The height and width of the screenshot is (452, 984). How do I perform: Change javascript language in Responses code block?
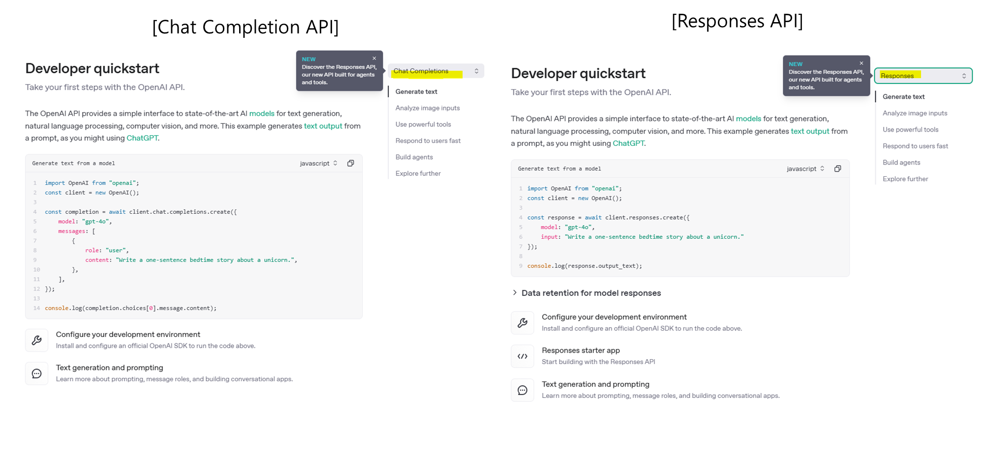pyautogui.click(x=805, y=169)
